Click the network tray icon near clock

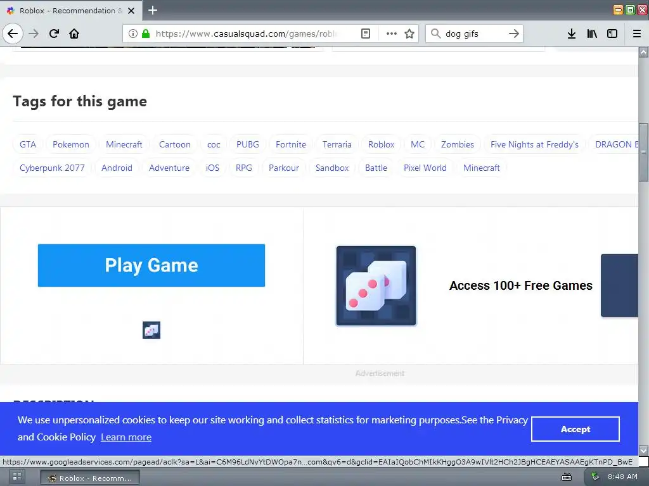point(594,477)
